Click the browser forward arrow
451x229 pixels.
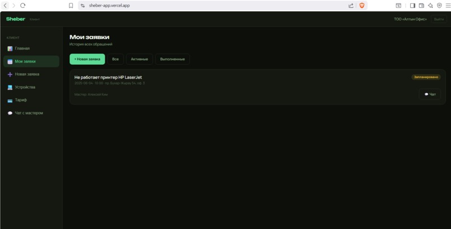13,6
